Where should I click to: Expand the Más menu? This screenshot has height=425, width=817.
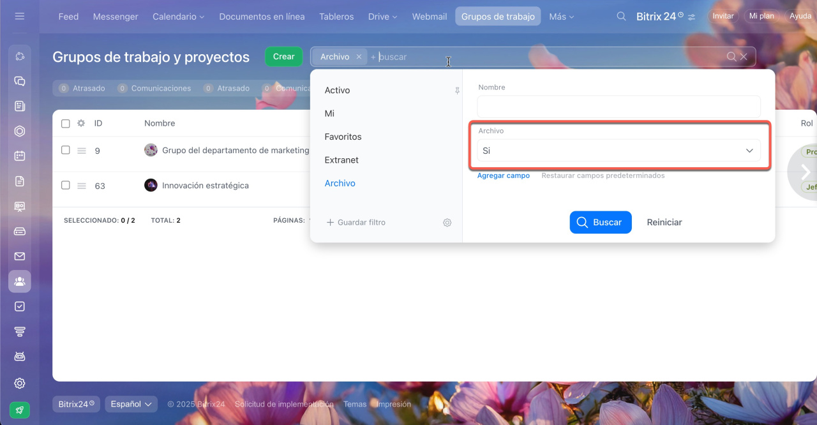click(561, 17)
